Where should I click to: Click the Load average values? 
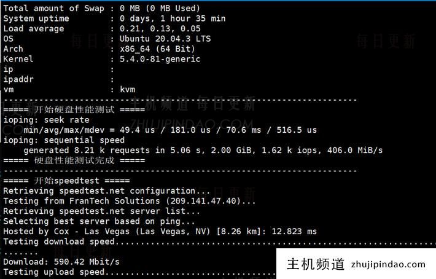(160, 29)
